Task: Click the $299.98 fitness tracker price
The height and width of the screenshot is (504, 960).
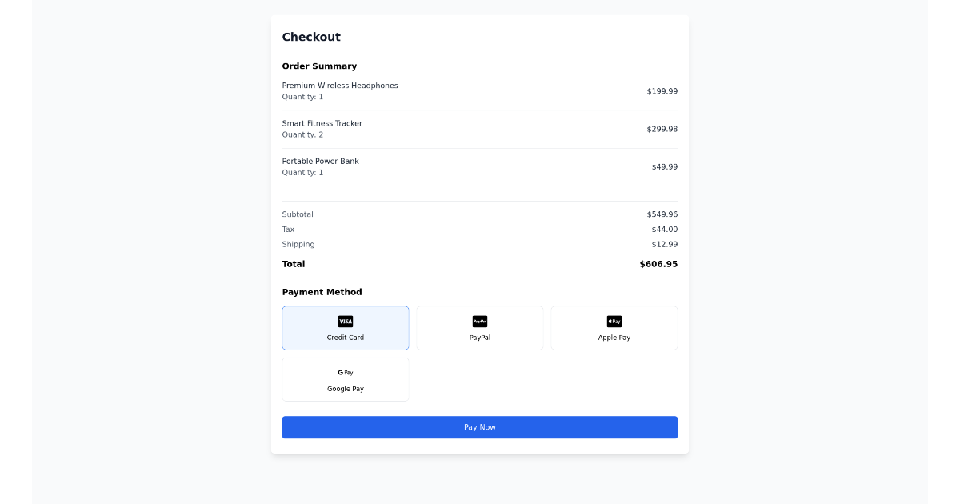Action: (x=662, y=128)
